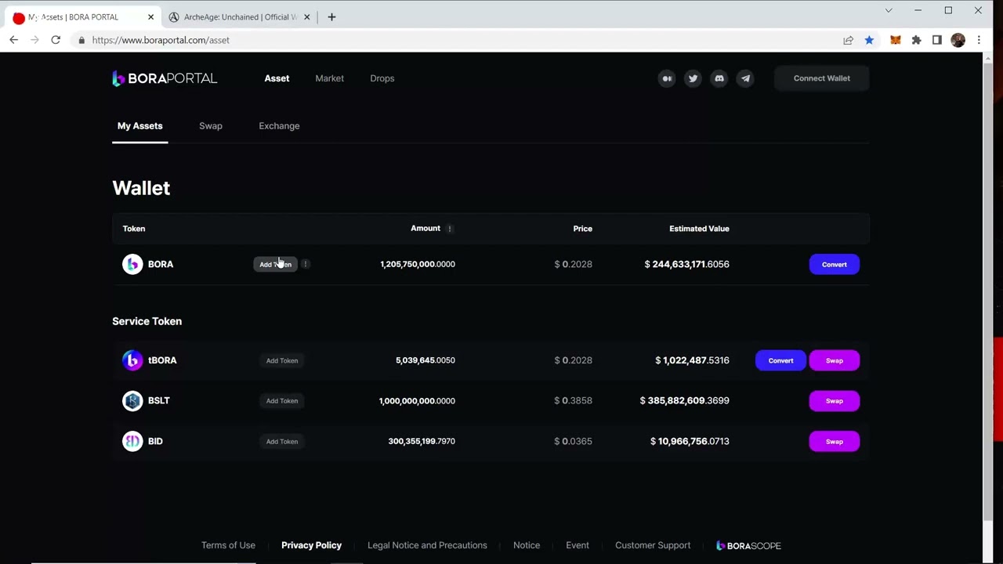Click Swap in the BID row
Viewport: 1003px width, 564px height.
pos(834,442)
